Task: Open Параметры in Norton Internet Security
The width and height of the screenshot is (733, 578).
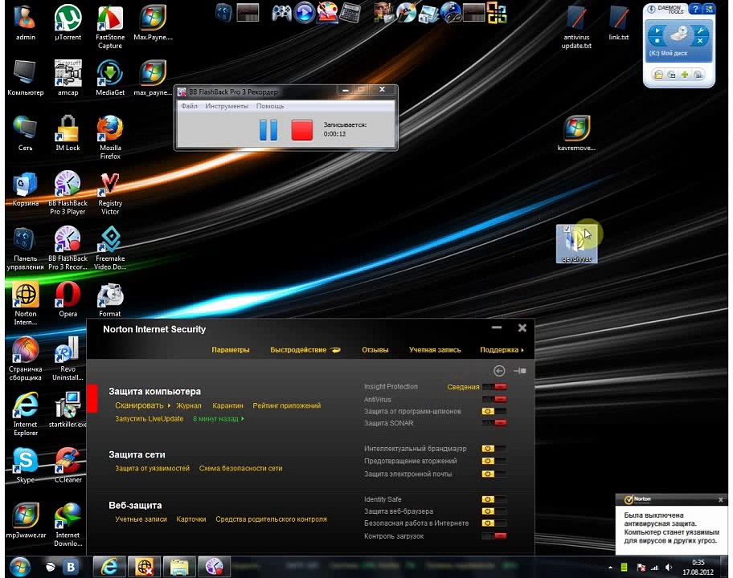Action: click(x=231, y=350)
